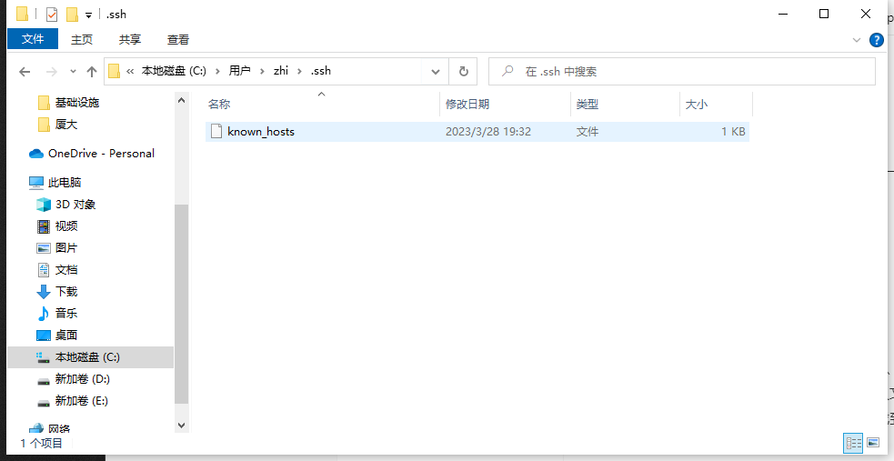Screen dimensions: 894x461
Task: Click navigation pane scroll up arrow
Action: (181, 100)
